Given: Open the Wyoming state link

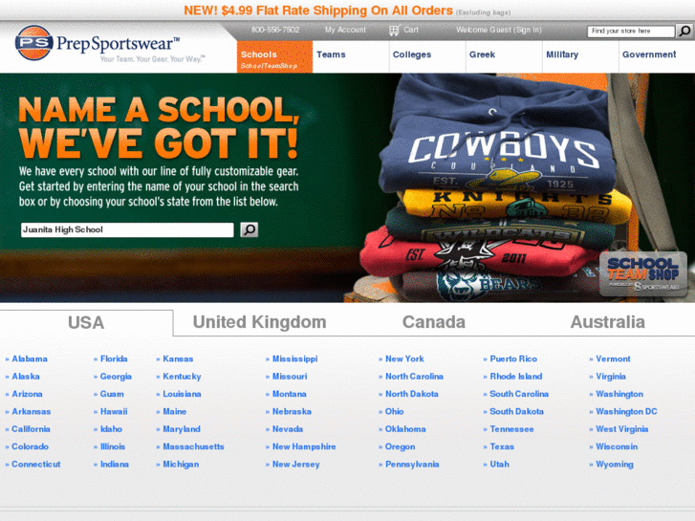Looking at the screenshot, I should point(615,465).
